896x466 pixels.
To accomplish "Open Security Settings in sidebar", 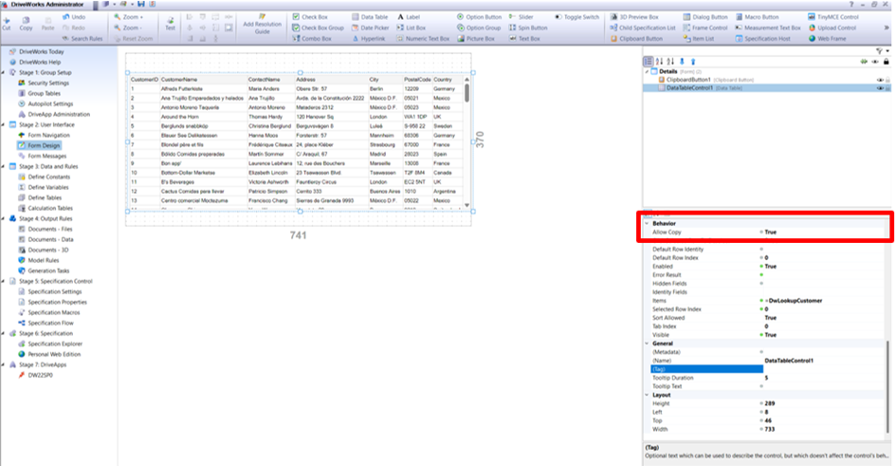I will [x=44, y=83].
